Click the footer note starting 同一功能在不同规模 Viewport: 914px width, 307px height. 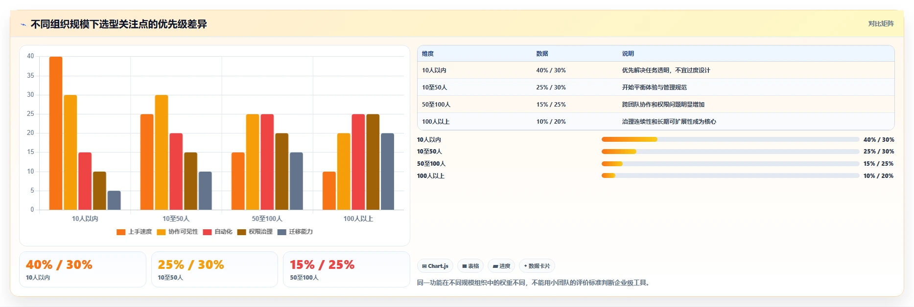(535, 283)
